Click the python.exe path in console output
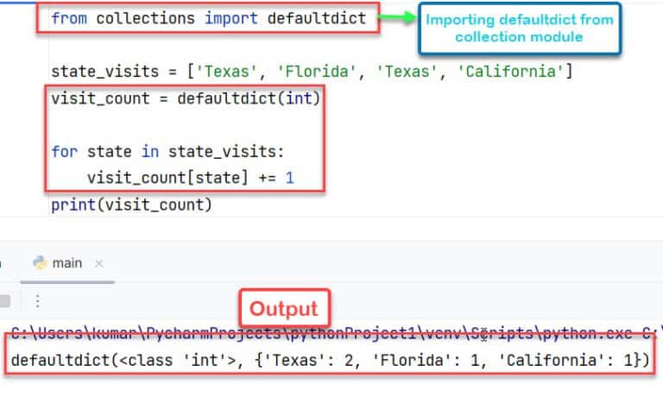 pos(335,334)
